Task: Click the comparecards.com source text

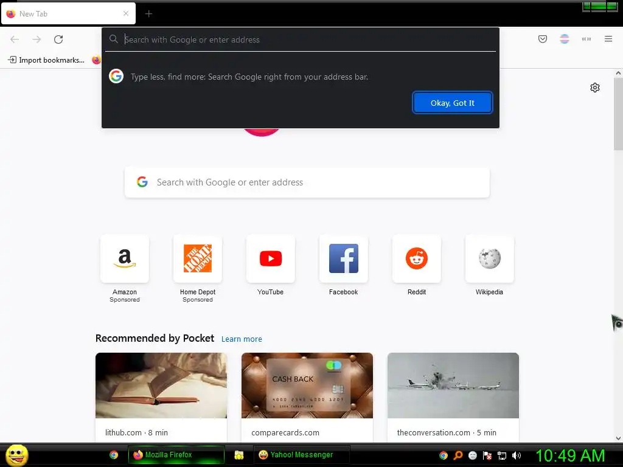Action: coord(285,432)
